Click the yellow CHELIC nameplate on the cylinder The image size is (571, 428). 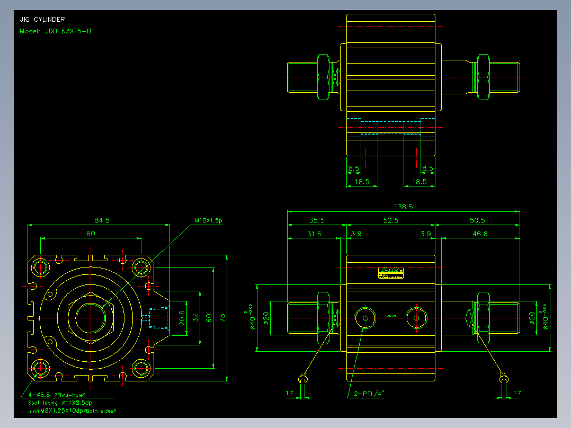pos(391,273)
